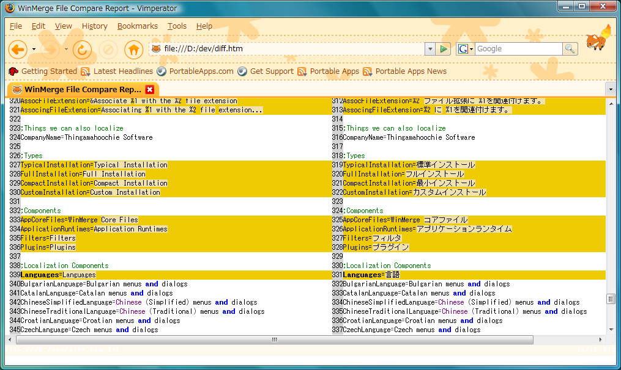This screenshot has height=370, width=621.
Task: Click left line 339 Languages=Languages
Action: pos(58,275)
